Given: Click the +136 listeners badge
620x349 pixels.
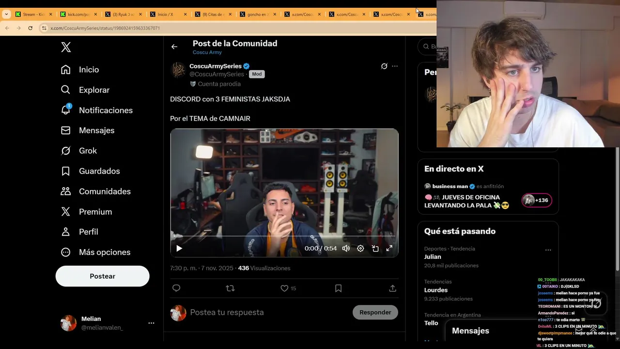Looking at the screenshot, I should pos(537,200).
